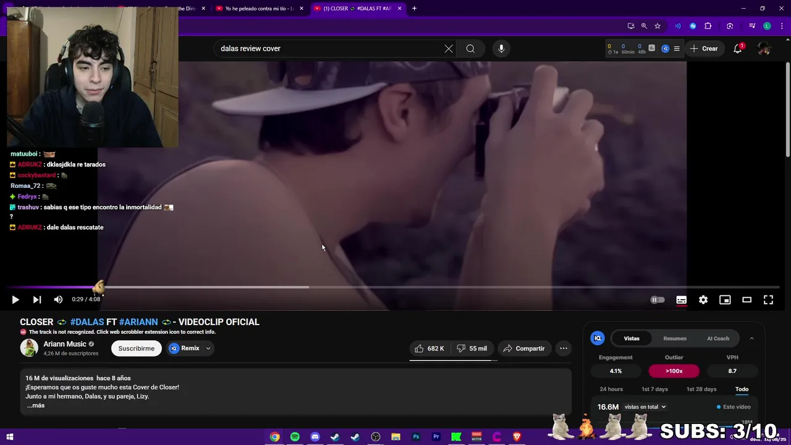
Task: Select the Resumen tab
Action: pyautogui.click(x=675, y=339)
